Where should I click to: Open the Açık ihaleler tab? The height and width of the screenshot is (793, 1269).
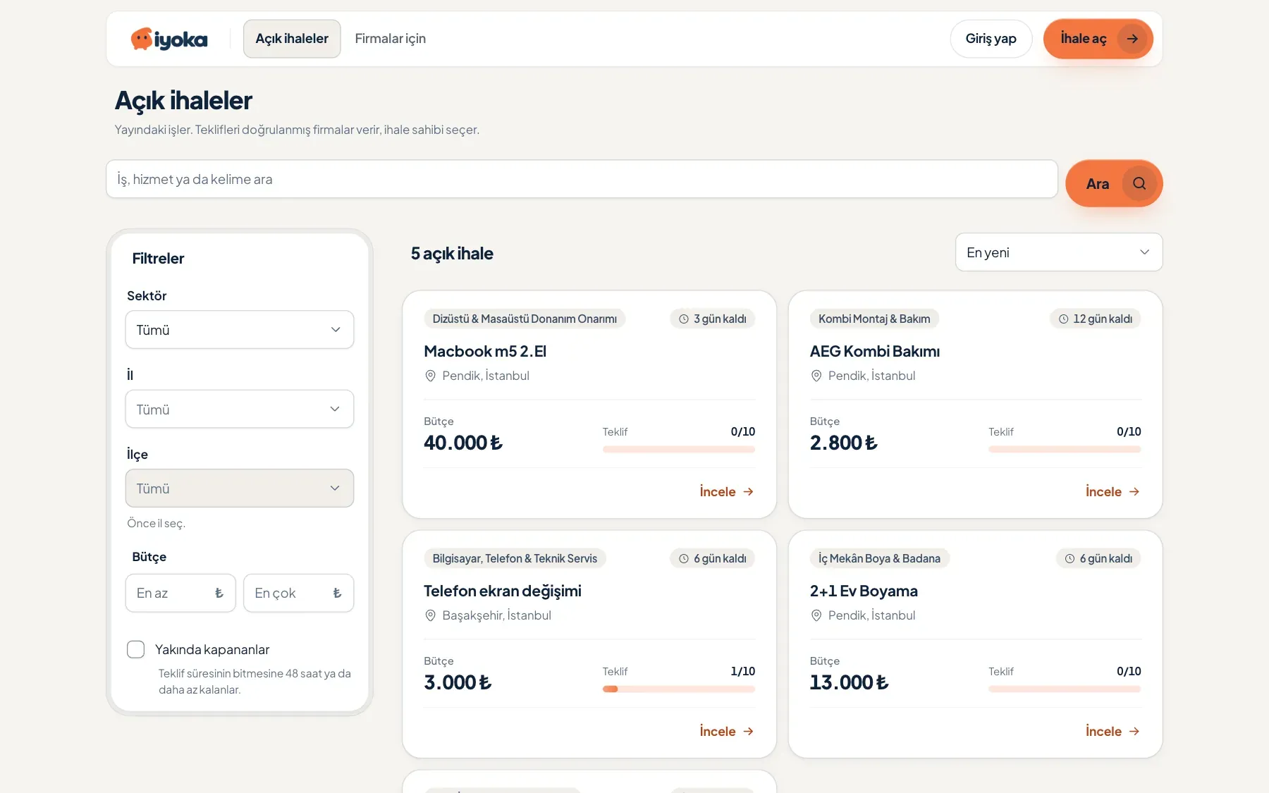292,39
